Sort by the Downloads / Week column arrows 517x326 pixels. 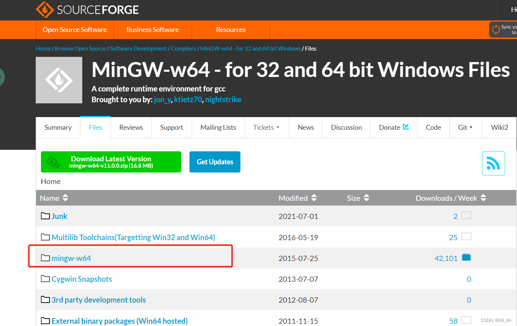tap(484, 198)
